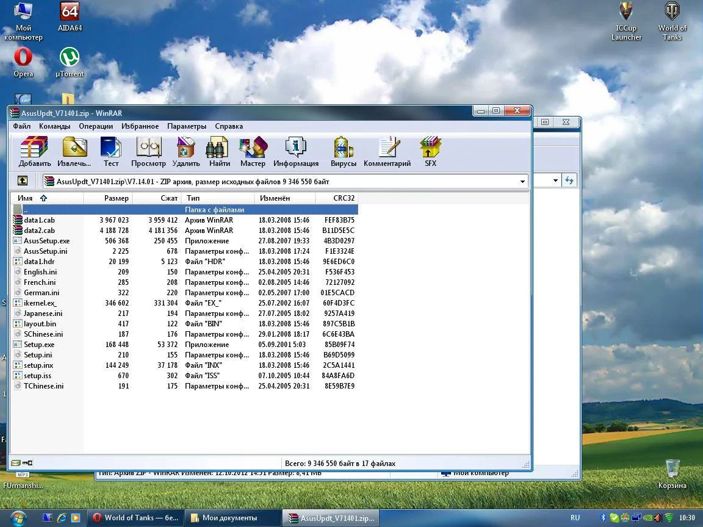Open the Find (Найти) binoculars tool

coord(219,152)
